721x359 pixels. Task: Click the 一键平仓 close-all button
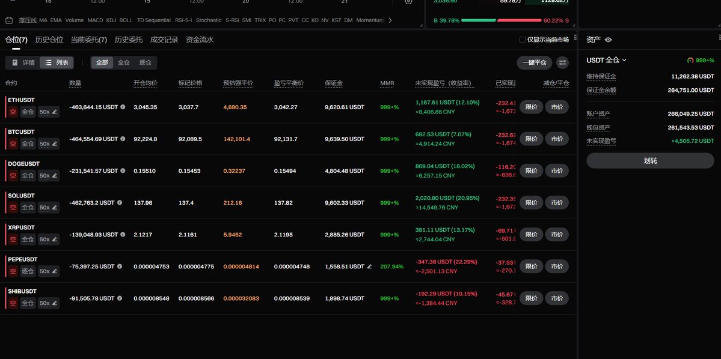point(535,63)
